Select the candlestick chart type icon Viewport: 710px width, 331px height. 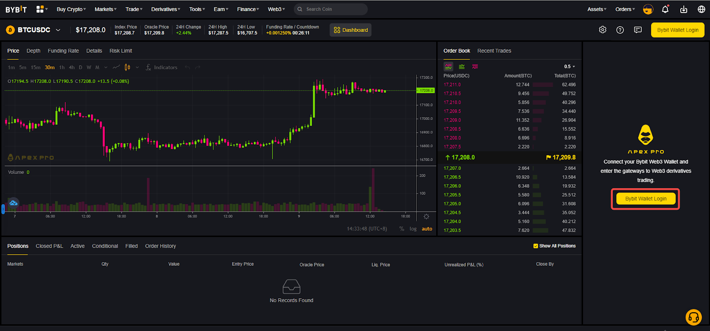[x=127, y=67]
